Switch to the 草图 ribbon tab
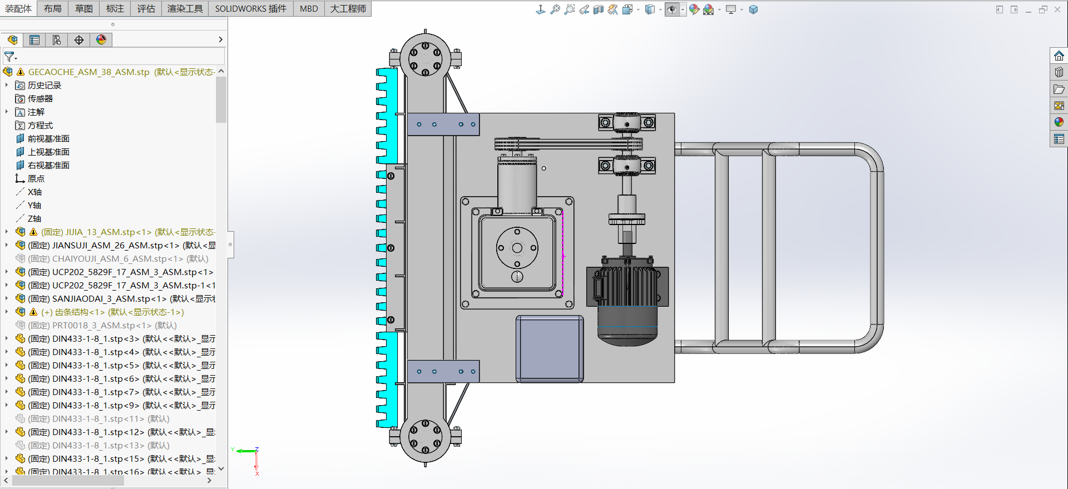1068x489 pixels. 84,8
